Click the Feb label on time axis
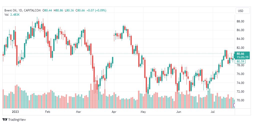 click(x=47, y=112)
